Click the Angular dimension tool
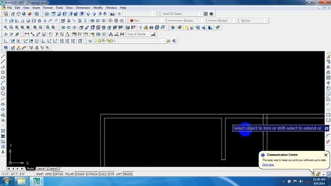331x186 pixels. (67, 34)
